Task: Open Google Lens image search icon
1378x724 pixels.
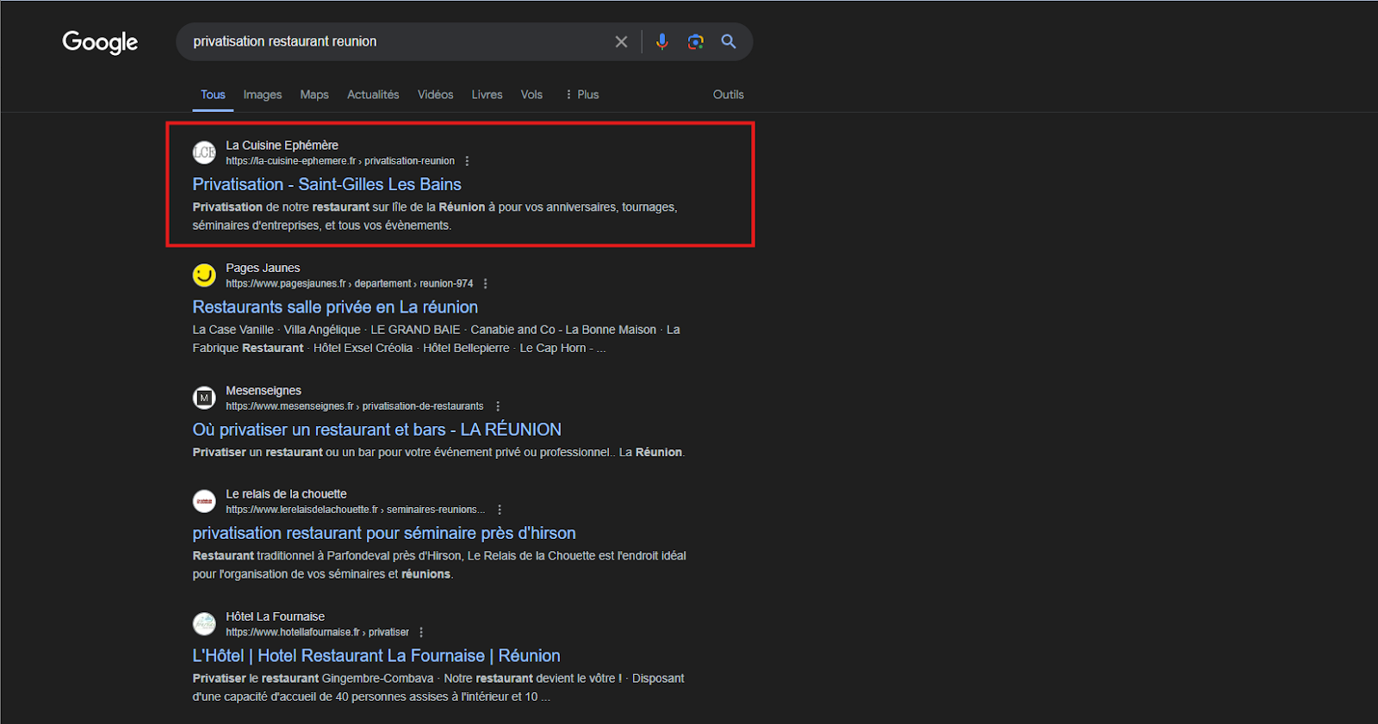Action: click(x=695, y=41)
